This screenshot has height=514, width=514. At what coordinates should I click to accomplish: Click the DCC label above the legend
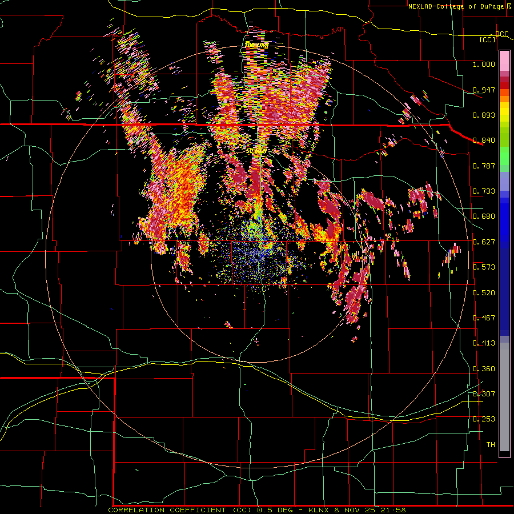[x=502, y=34]
